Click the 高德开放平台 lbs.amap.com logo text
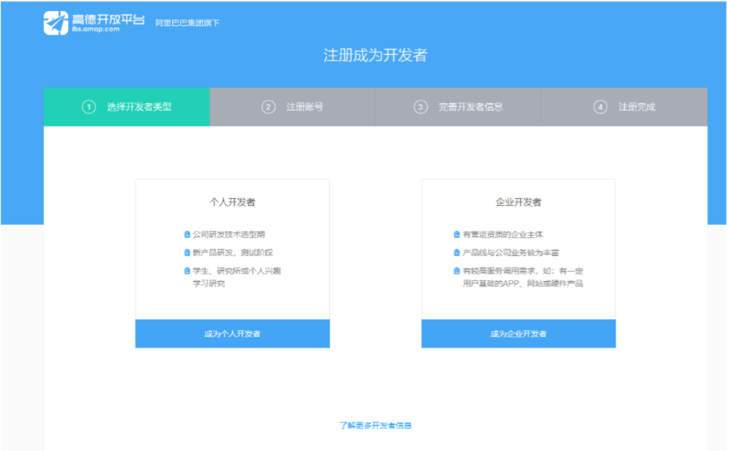 pyautogui.click(x=108, y=22)
